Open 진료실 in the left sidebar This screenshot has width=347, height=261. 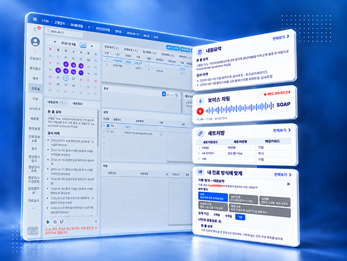[x=35, y=89]
